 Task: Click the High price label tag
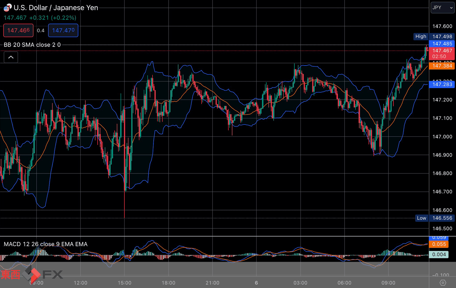click(421, 37)
